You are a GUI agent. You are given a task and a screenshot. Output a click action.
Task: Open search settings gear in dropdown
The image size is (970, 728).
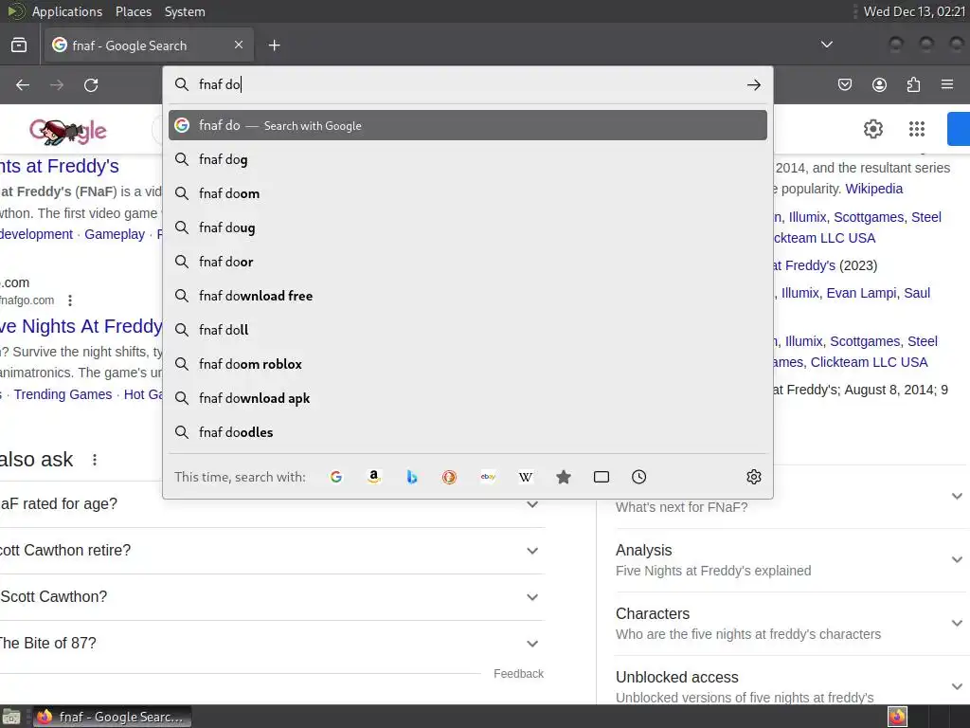pos(753,477)
